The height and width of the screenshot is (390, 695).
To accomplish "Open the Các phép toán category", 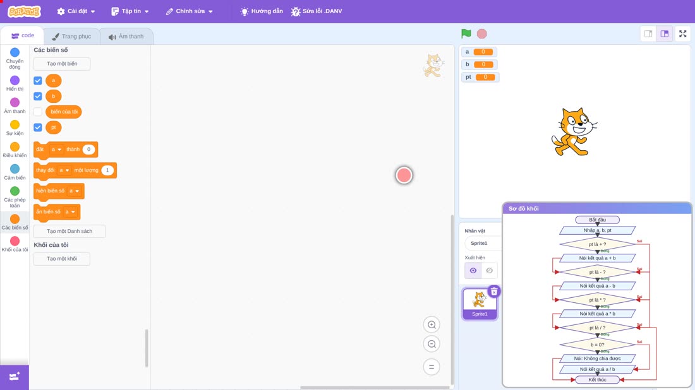I will coord(15,196).
